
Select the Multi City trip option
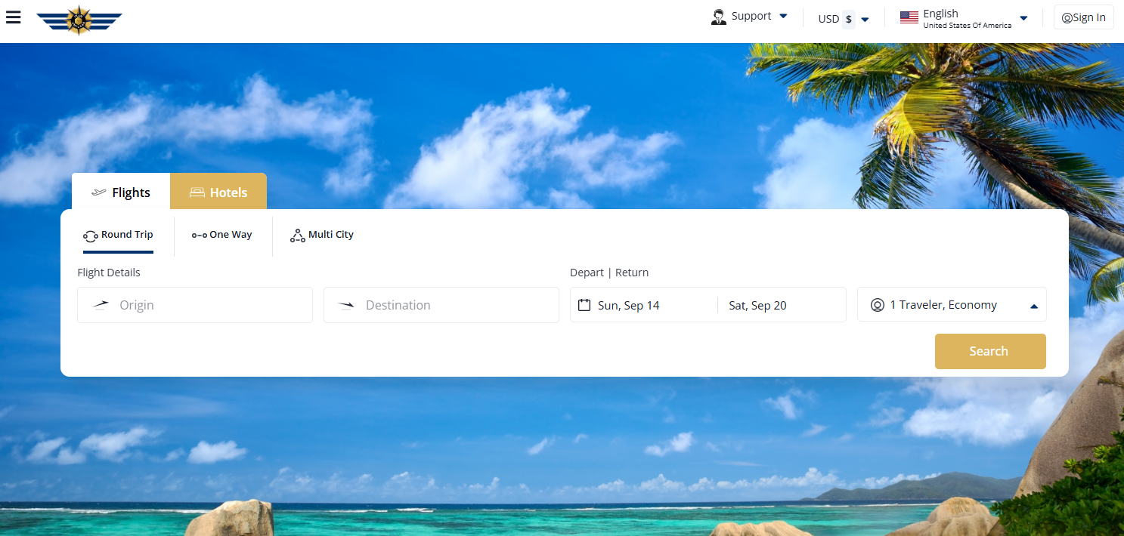(322, 235)
